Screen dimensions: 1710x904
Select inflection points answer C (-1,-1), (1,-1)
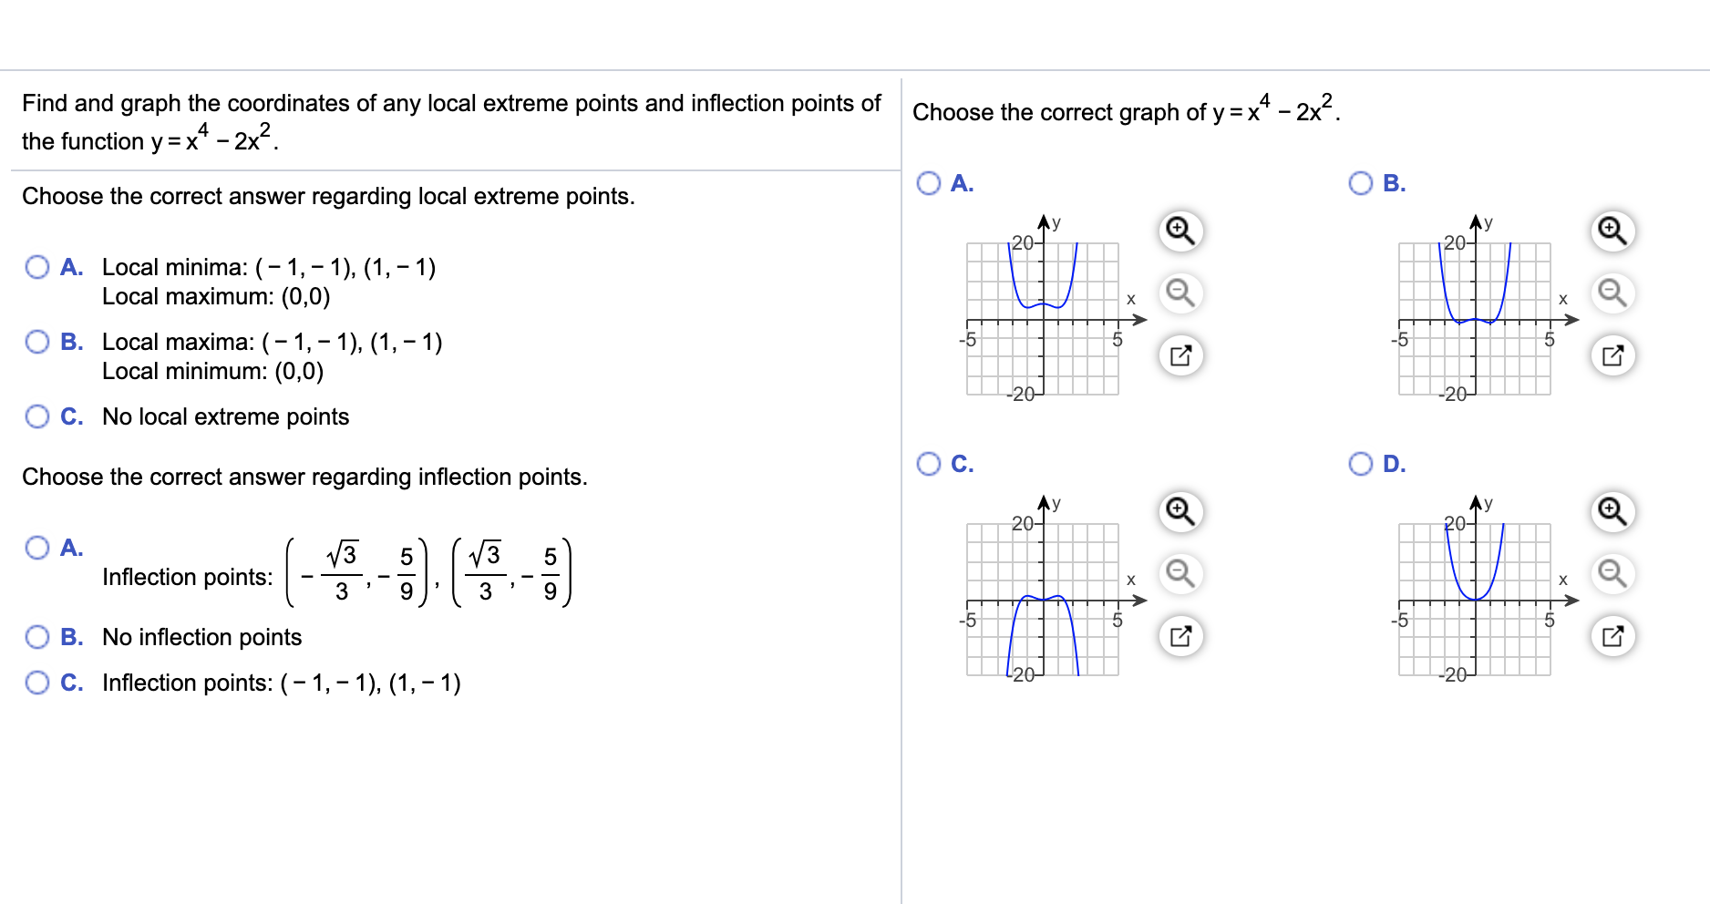pyautogui.click(x=37, y=682)
